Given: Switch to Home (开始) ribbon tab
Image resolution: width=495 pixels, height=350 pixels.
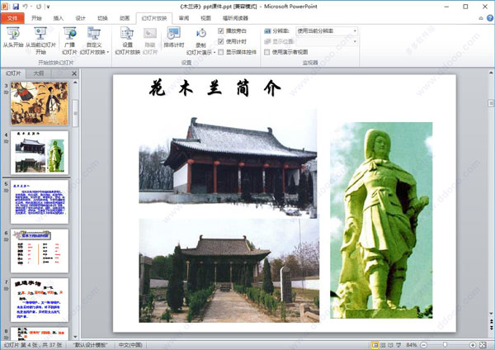Looking at the screenshot, I should click(x=36, y=18).
